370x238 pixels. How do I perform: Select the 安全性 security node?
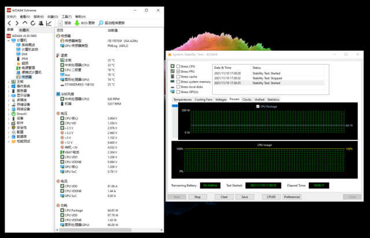(19, 127)
